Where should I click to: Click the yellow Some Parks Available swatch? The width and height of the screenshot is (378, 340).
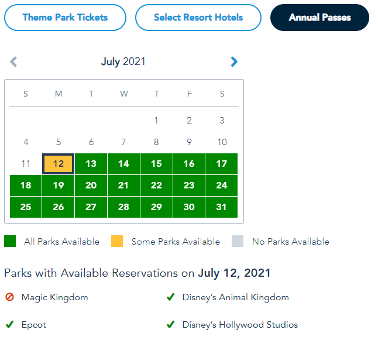pyautogui.click(x=117, y=241)
